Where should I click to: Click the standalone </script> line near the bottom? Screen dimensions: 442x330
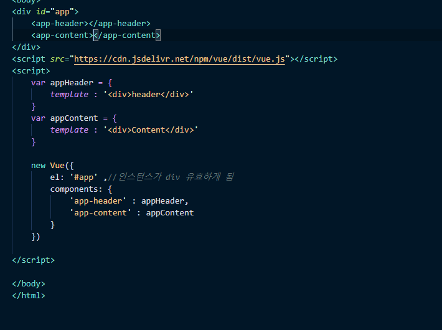pyautogui.click(x=33, y=260)
